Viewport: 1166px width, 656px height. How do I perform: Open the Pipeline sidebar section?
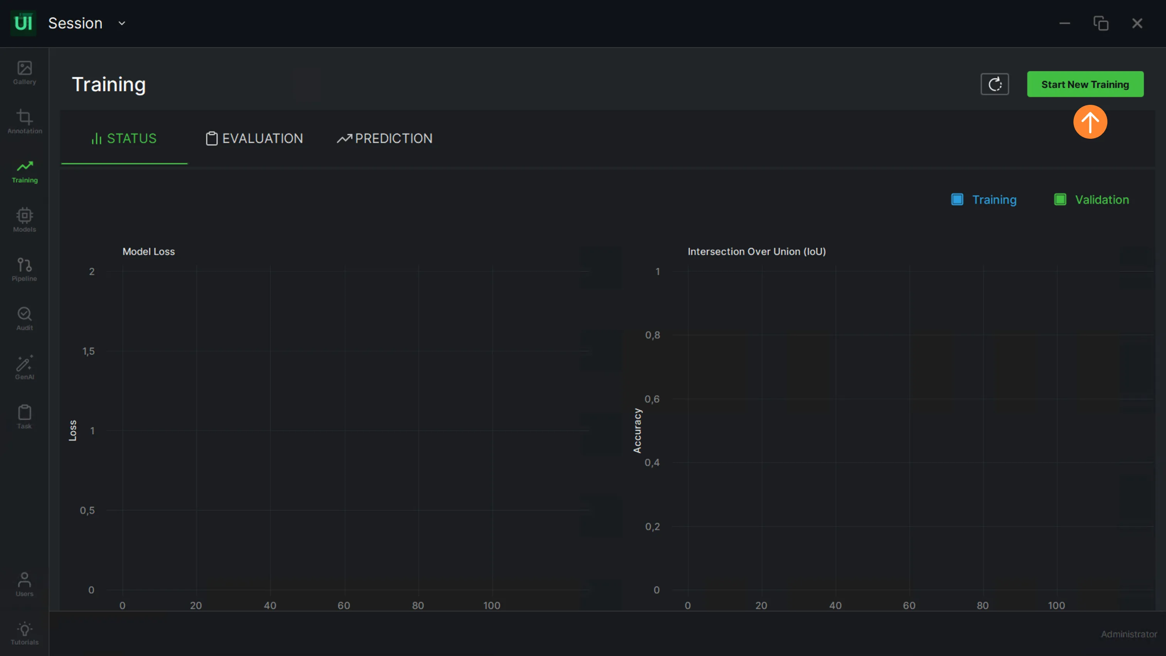[x=24, y=270]
